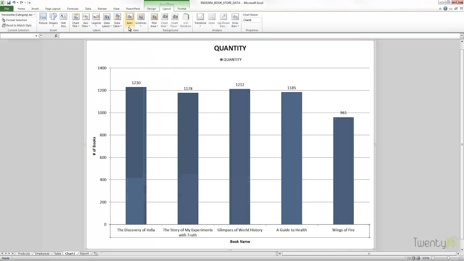Image resolution: width=464 pixels, height=261 pixels.
Task: Select the '# of Books' axis title
Action: (x=94, y=146)
